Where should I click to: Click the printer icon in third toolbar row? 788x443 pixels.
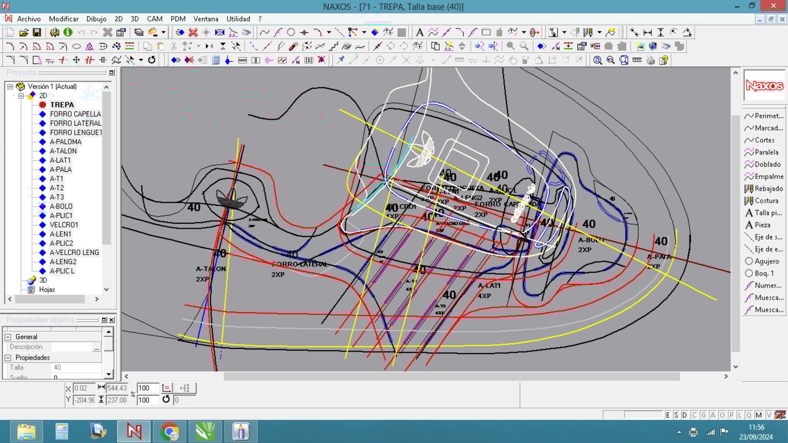[x=650, y=60]
